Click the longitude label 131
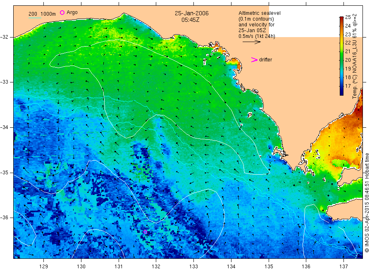The width and height of the screenshot is (372, 272). pyautogui.click(x=119, y=266)
